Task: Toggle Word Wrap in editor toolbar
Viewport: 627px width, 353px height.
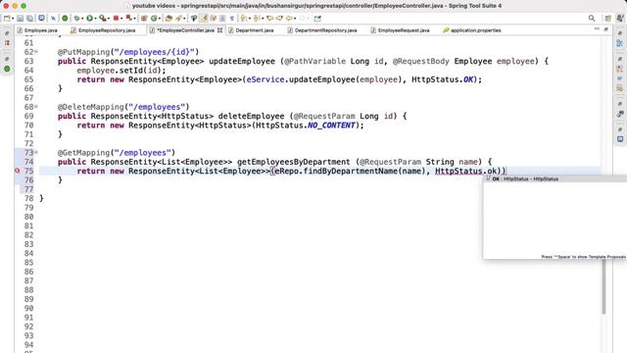Action: point(214,19)
